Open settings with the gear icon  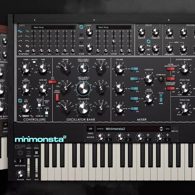[20, 153]
